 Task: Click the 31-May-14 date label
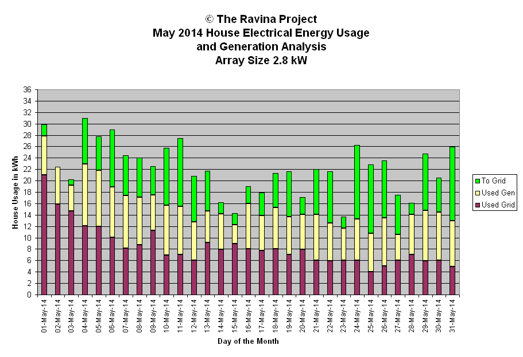point(452,316)
